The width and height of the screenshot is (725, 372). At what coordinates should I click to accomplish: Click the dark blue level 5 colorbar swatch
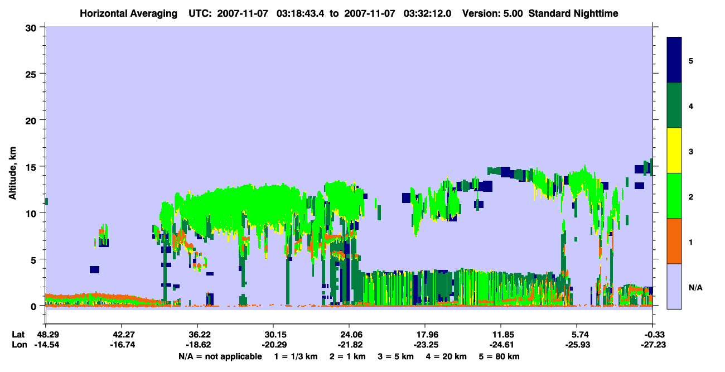674,60
